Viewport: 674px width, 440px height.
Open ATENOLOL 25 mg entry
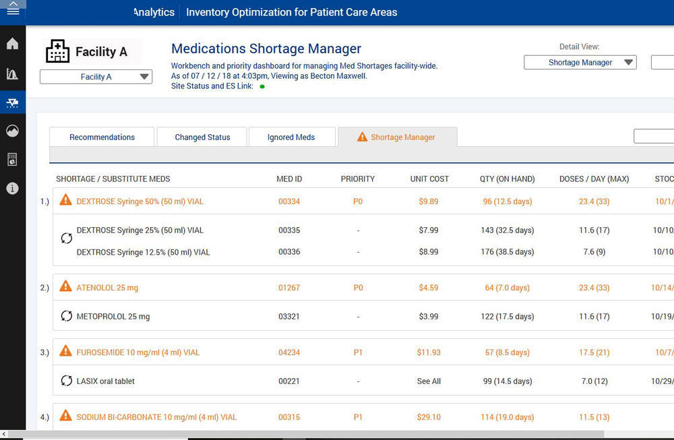tap(107, 288)
